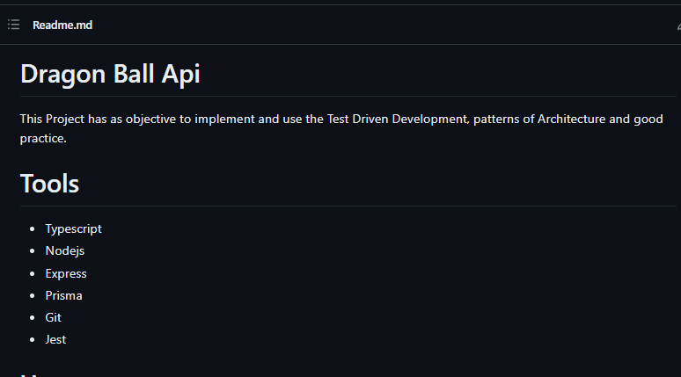
Task: Click the partially visible heading below Jest
Action: click(x=32, y=373)
